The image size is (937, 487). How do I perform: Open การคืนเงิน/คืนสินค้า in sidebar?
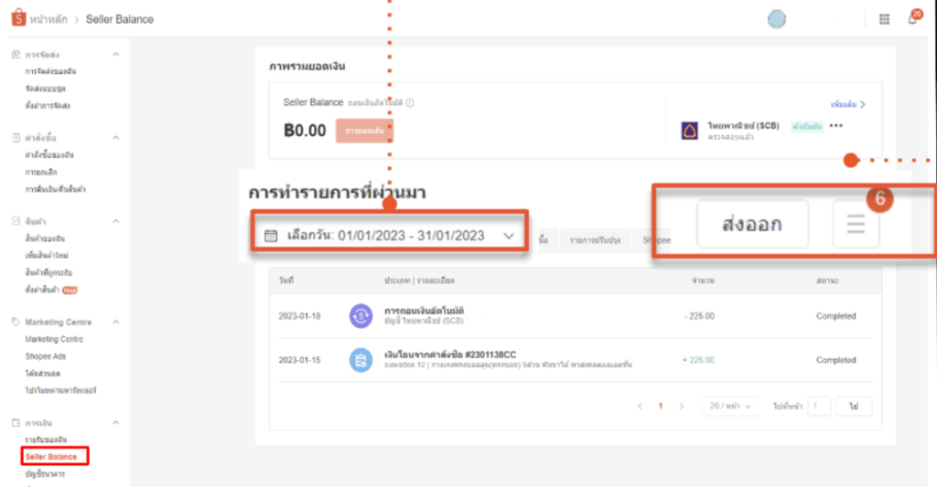pyautogui.click(x=55, y=189)
